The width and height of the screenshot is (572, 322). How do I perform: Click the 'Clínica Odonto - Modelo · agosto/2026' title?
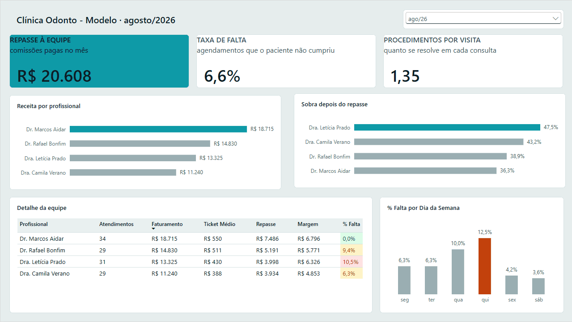point(96,21)
